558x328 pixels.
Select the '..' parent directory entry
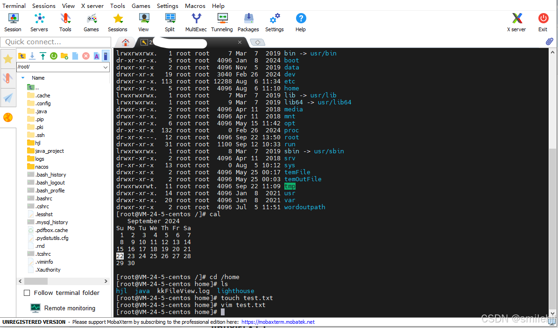coord(33,88)
